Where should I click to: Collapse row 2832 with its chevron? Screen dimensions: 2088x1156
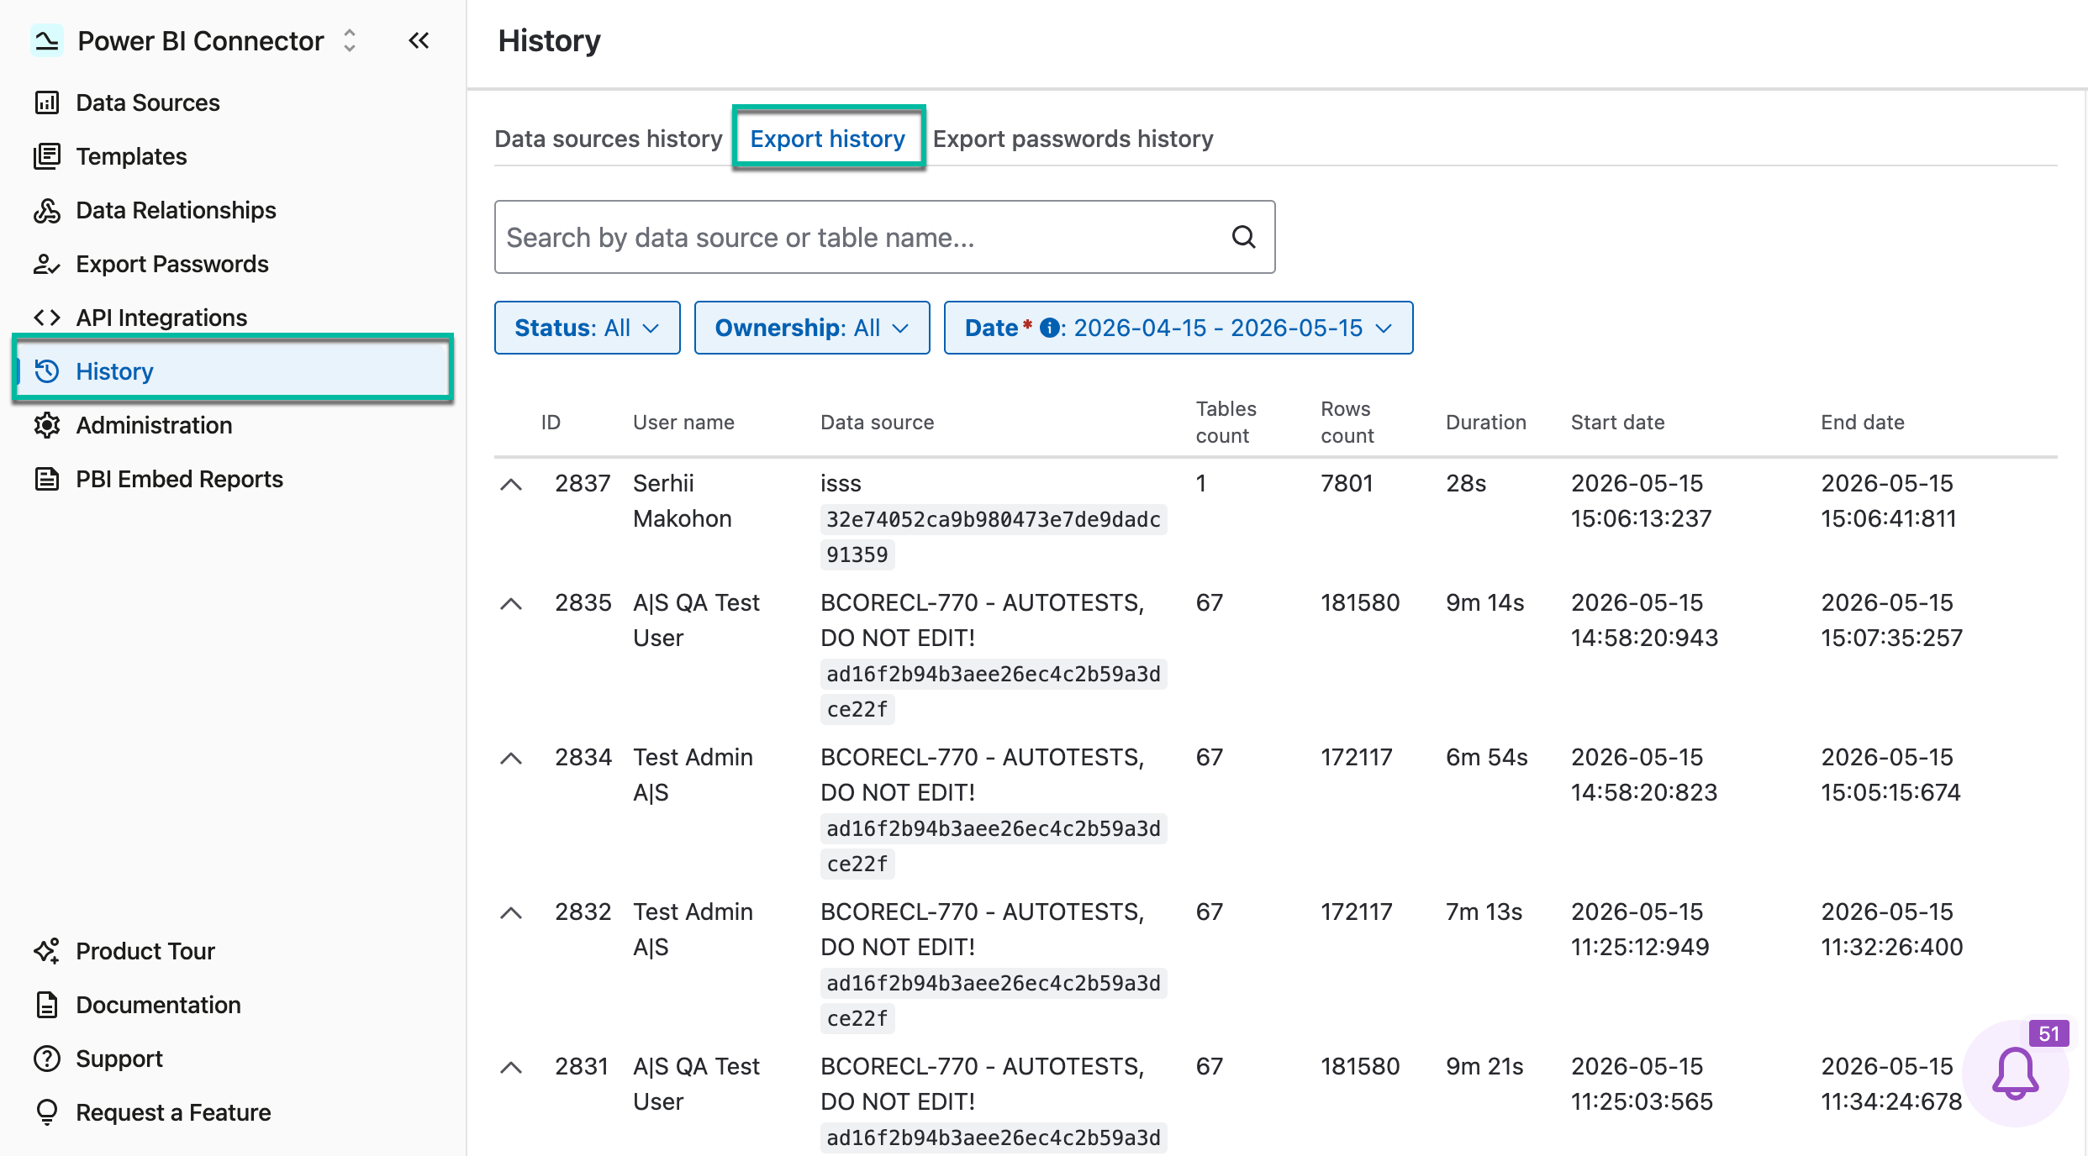[511, 913]
